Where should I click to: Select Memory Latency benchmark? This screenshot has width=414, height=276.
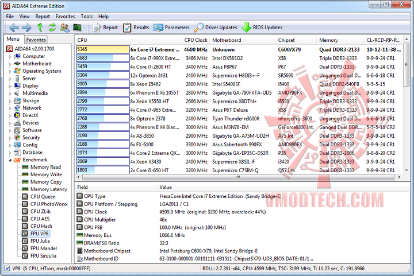[48, 189]
